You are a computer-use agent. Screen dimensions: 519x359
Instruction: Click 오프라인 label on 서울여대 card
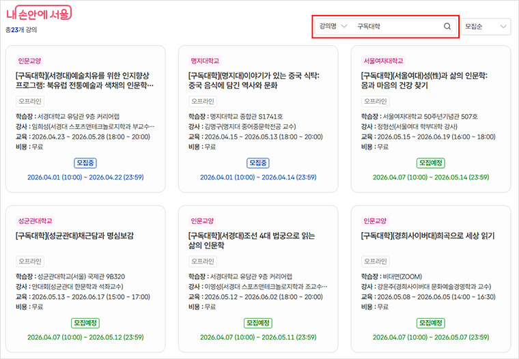pos(376,101)
